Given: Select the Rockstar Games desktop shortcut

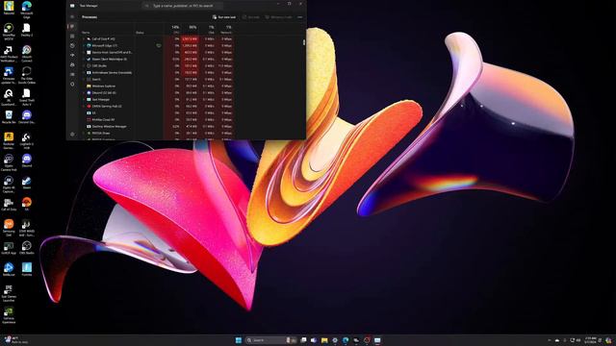Looking at the screenshot, I should [9, 141].
